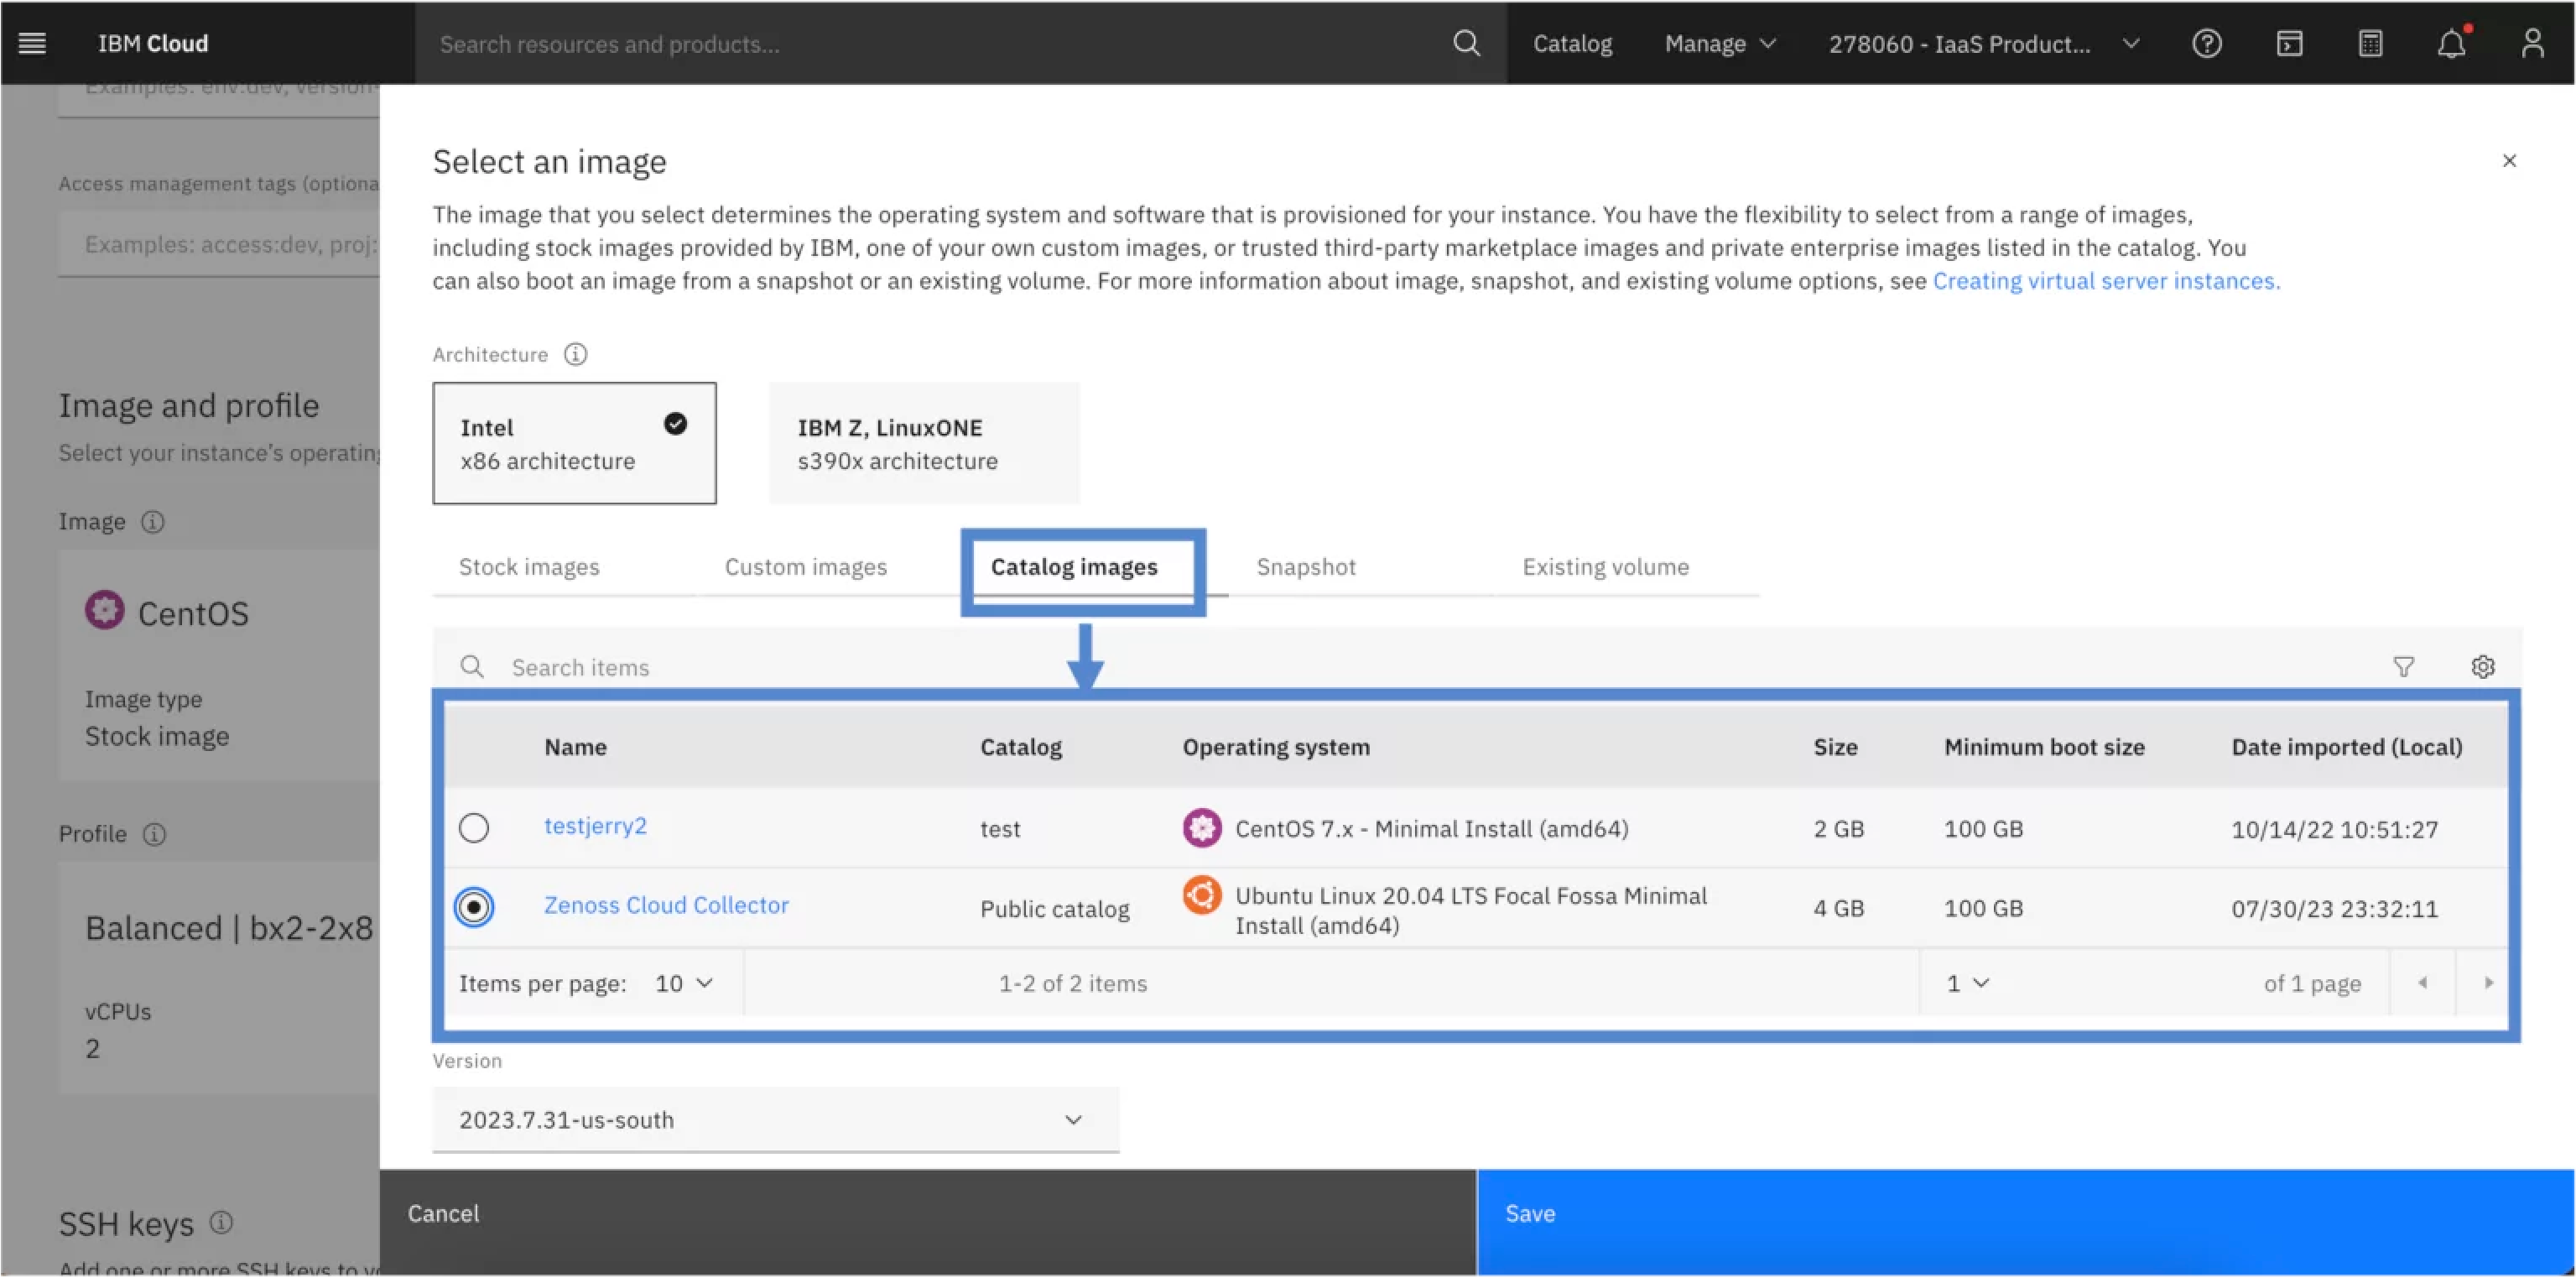Click the SSH keys info icon

[221, 1221]
